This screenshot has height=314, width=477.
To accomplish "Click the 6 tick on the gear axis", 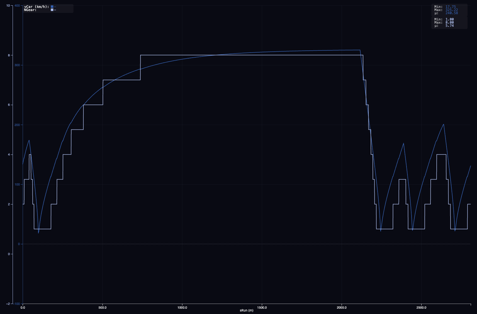I will click(x=9, y=105).
